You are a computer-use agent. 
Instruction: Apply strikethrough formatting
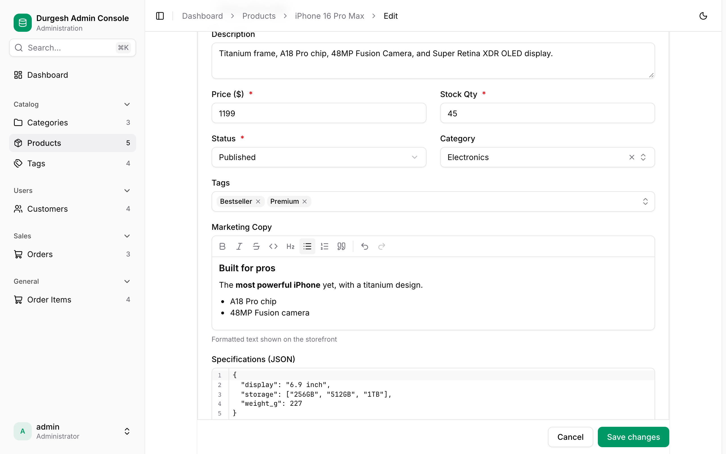pos(256,247)
